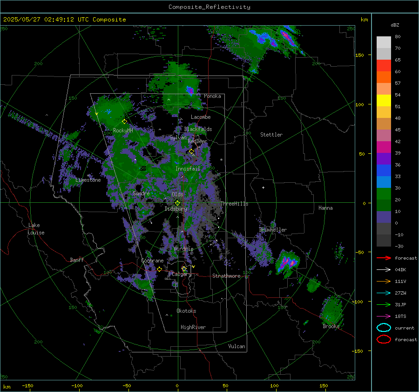The width and height of the screenshot is (419, 392).
Task: Click the yellow diamond marker near RockyMH
Action: point(124,122)
